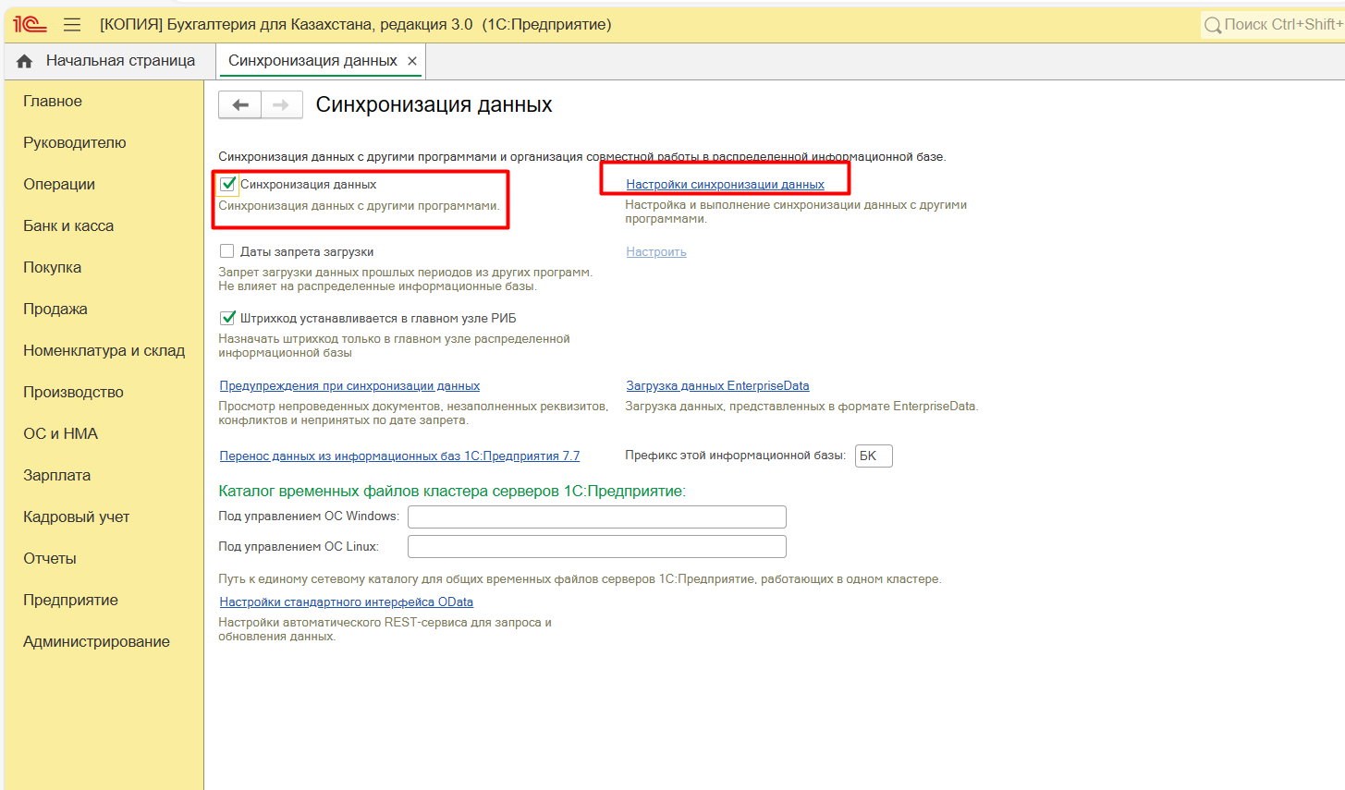The width and height of the screenshot is (1345, 790).
Task: Enable Даты запрета загрузки checkbox
Action: click(x=227, y=251)
